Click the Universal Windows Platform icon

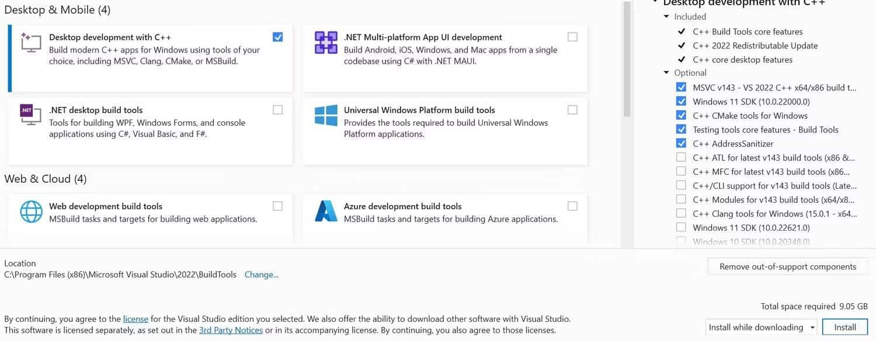tap(326, 115)
